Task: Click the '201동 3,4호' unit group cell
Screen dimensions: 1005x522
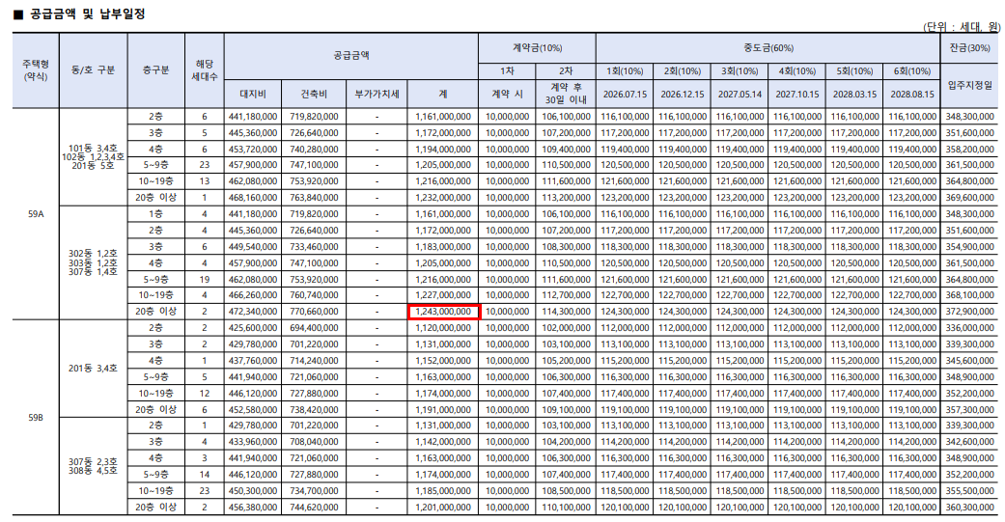Action: click(x=93, y=369)
